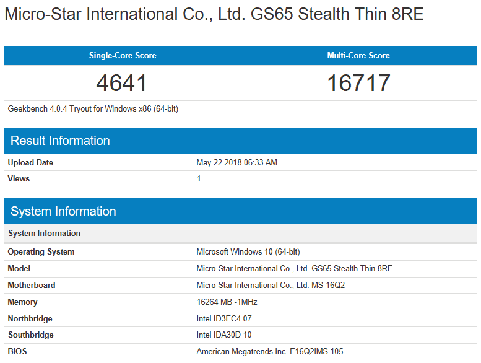Click the Result Information section header

click(x=240, y=141)
